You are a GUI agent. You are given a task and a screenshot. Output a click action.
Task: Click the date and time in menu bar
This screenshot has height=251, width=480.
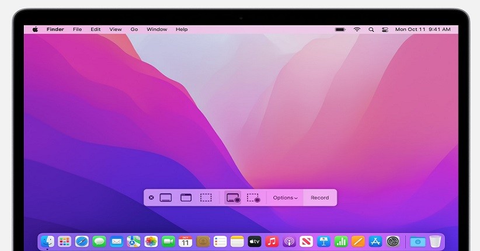click(423, 29)
